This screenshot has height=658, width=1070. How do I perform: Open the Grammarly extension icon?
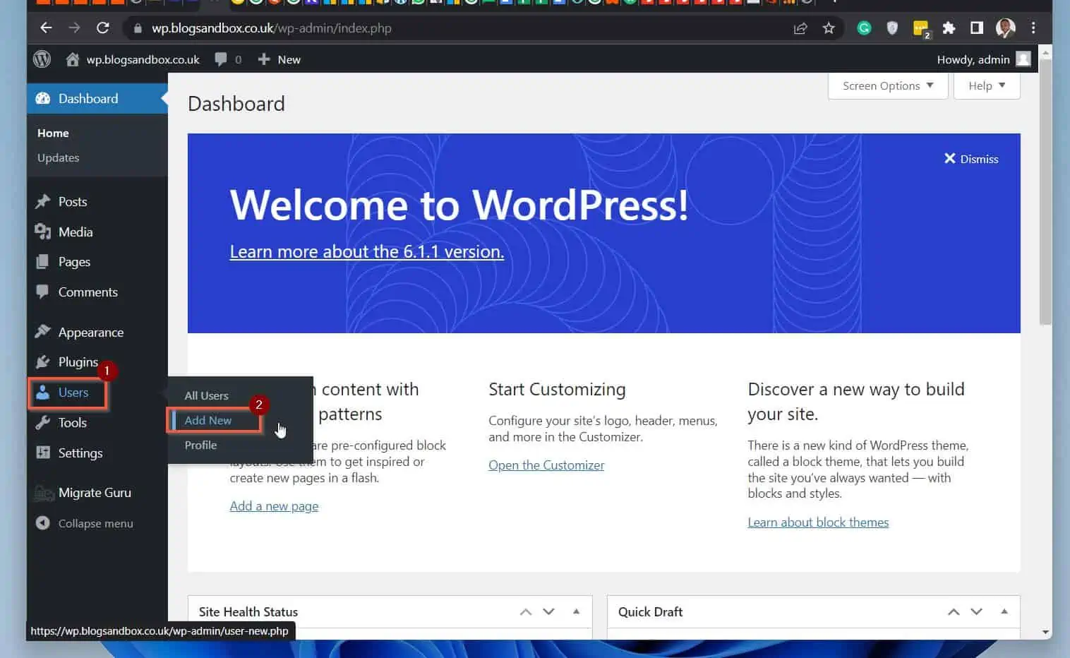864,28
